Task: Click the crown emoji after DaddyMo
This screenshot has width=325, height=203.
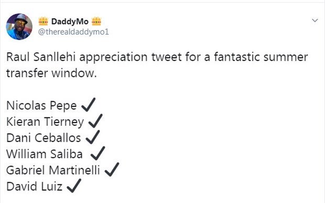Action: tap(96, 21)
